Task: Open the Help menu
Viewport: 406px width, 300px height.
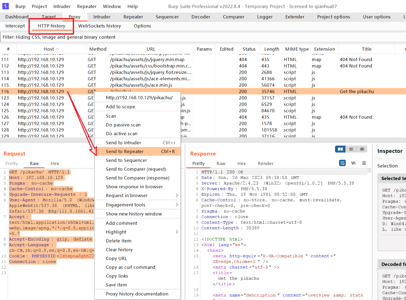Action: [x=132, y=6]
